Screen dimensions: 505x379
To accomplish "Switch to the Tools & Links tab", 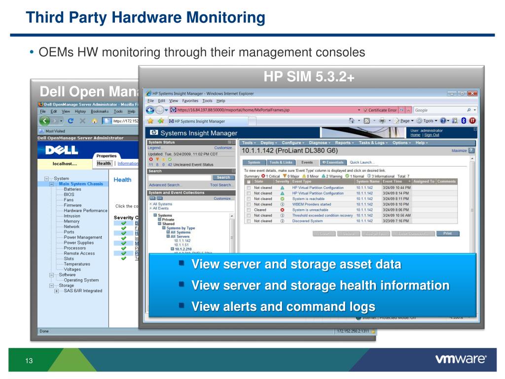I will coord(281,162).
